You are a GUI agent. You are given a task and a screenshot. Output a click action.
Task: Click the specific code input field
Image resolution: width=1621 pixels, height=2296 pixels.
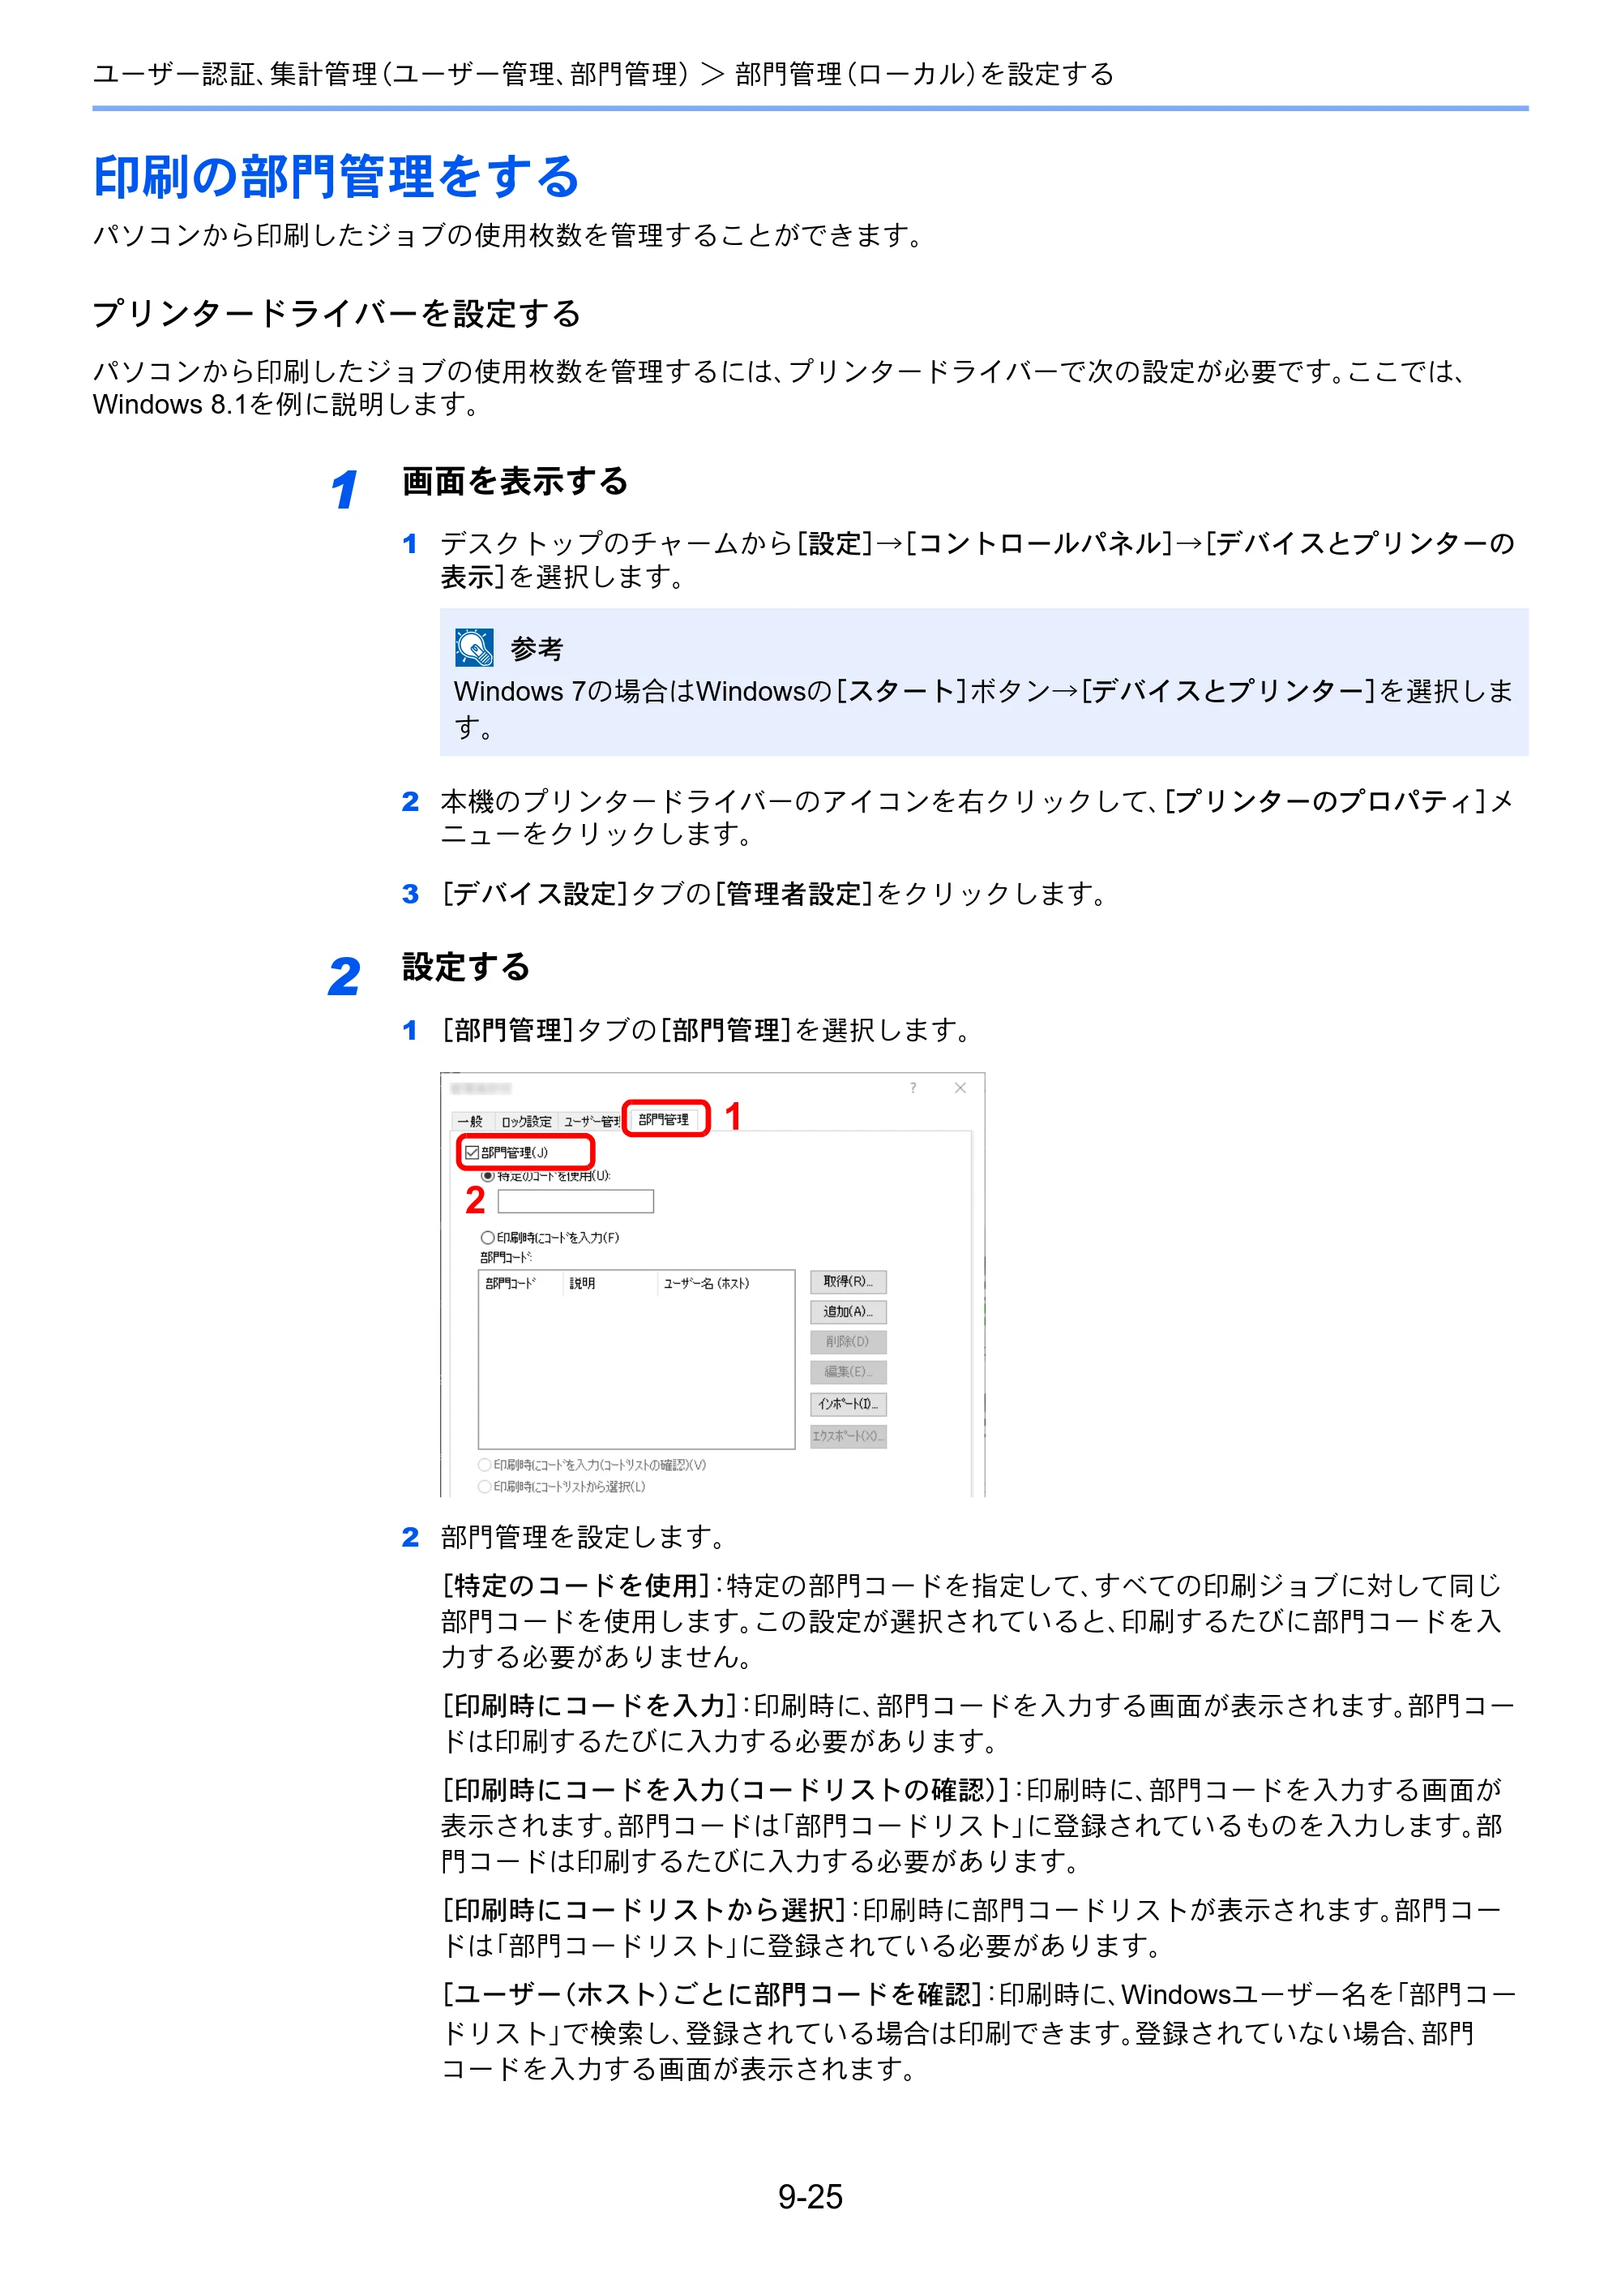[575, 1201]
